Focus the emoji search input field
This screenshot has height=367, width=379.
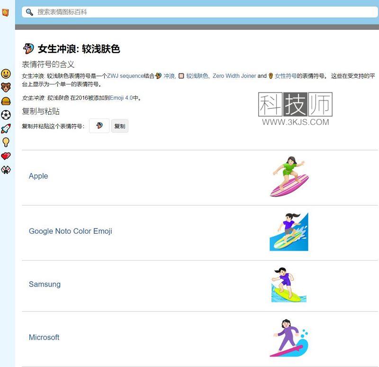[x=200, y=12]
